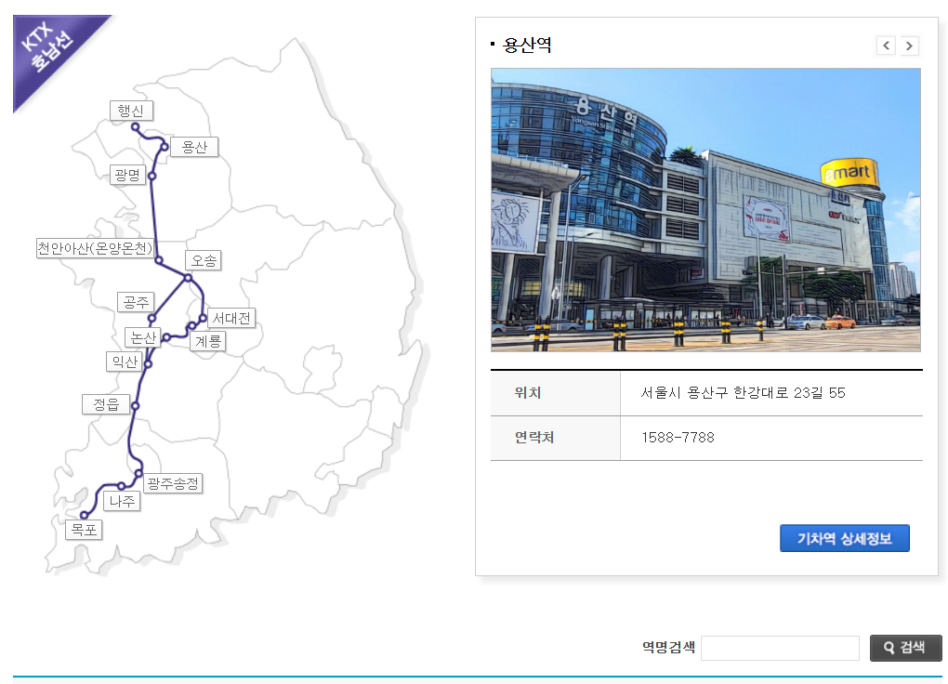
Task: Click the Yongsan station photo
Action: (705, 210)
